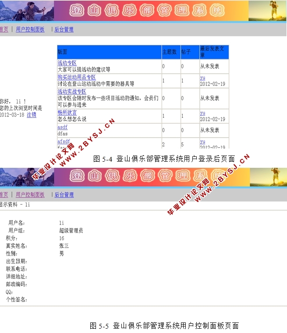Click points value 16

coord(62,238)
